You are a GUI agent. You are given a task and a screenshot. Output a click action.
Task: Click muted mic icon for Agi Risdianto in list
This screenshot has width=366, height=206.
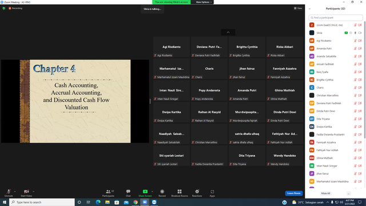[355, 41]
